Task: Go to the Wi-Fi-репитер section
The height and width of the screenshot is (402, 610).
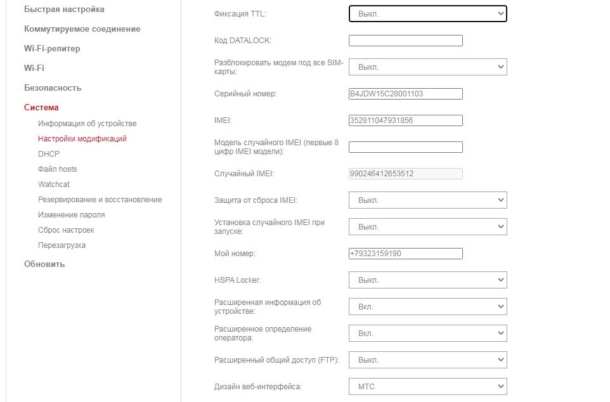Action: click(52, 49)
